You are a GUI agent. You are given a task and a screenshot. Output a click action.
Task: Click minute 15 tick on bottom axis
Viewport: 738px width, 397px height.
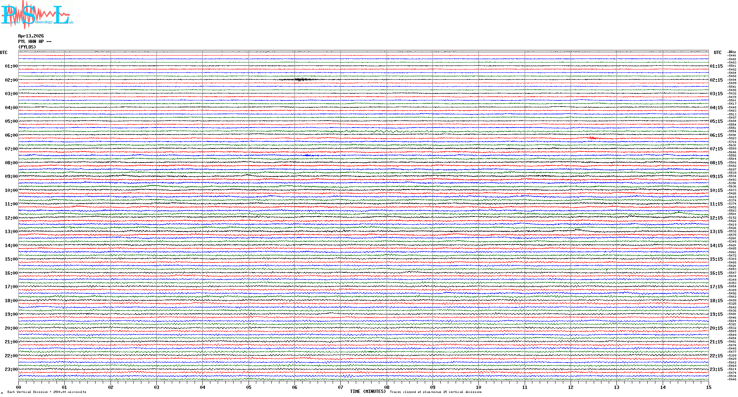point(708,387)
